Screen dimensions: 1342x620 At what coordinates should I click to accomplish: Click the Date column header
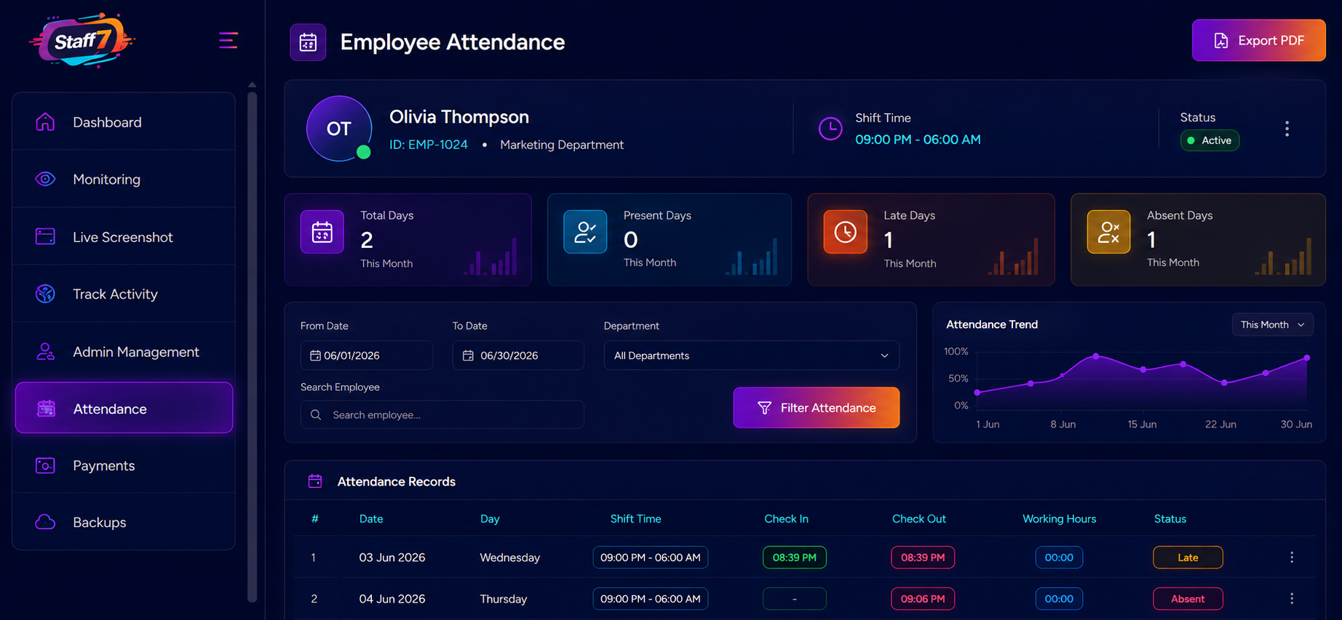[x=371, y=519]
